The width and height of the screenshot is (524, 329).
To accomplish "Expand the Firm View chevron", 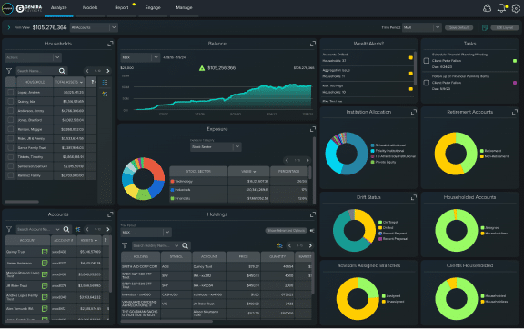I will click(x=9, y=27).
